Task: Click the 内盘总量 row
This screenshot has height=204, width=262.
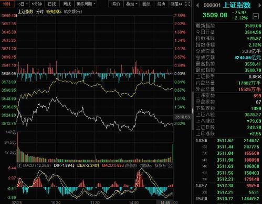Action: pos(228,83)
